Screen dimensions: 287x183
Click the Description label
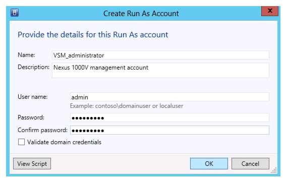pyautogui.click(x=33, y=67)
